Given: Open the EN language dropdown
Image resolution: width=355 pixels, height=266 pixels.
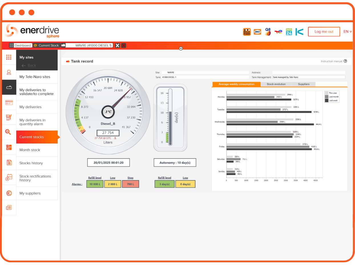Looking at the screenshot, I should 347,32.
